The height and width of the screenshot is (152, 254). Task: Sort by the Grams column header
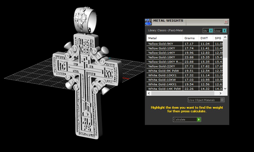tap(191, 38)
